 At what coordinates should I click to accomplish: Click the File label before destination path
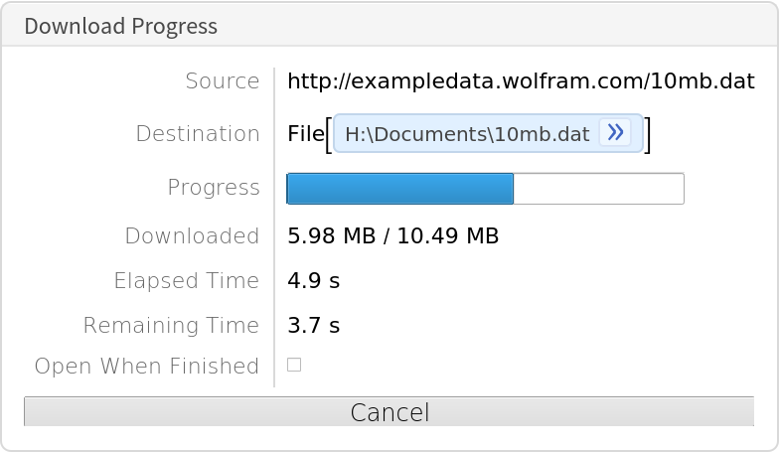point(305,134)
